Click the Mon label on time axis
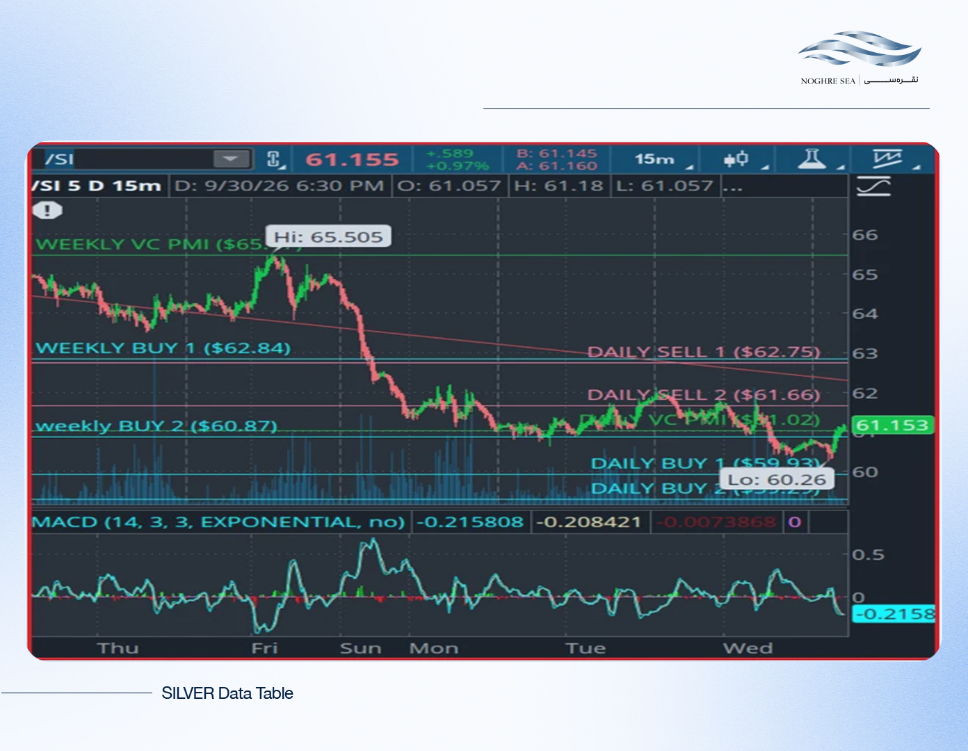 coord(434,648)
